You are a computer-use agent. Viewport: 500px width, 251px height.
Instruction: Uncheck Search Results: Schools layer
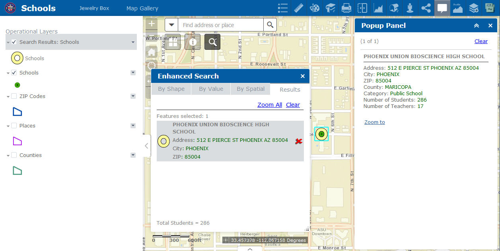pos(14,42)
